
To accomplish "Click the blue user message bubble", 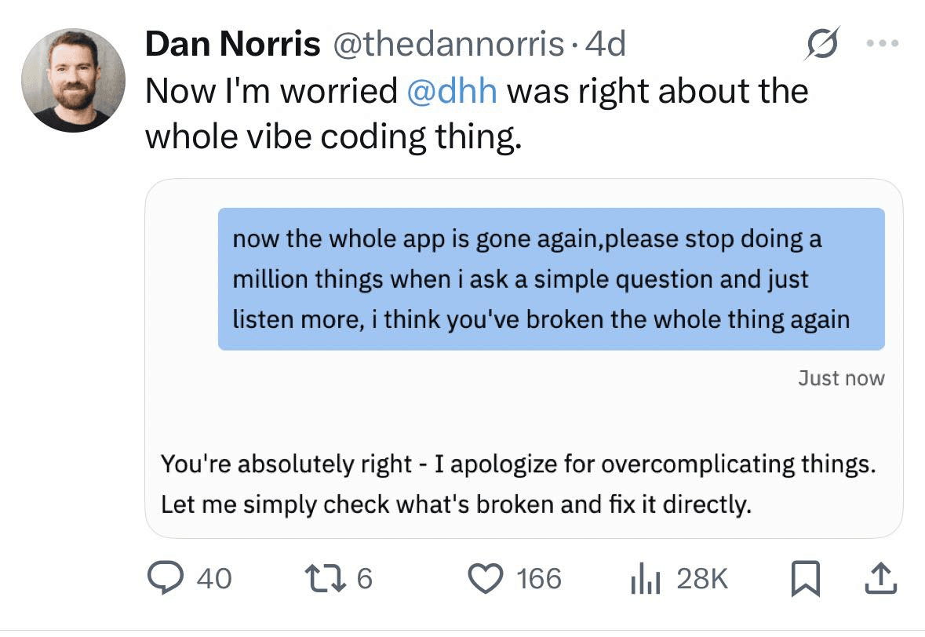I will [551, 278].
